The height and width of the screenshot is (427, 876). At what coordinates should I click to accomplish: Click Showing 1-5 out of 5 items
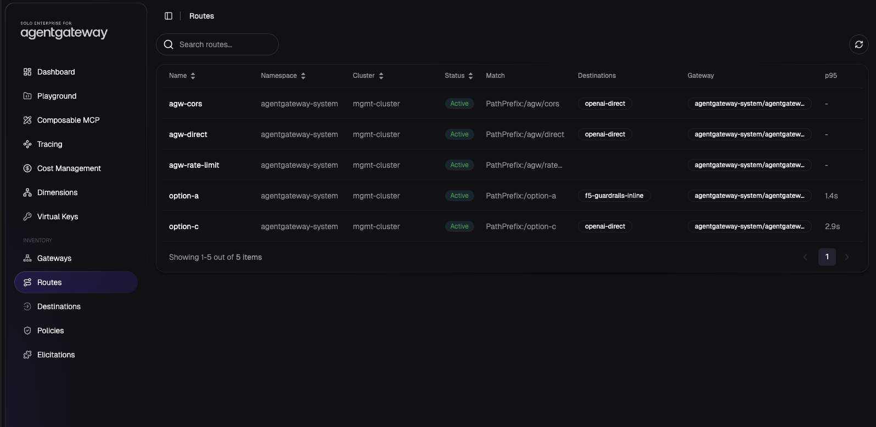pos(215,257)
